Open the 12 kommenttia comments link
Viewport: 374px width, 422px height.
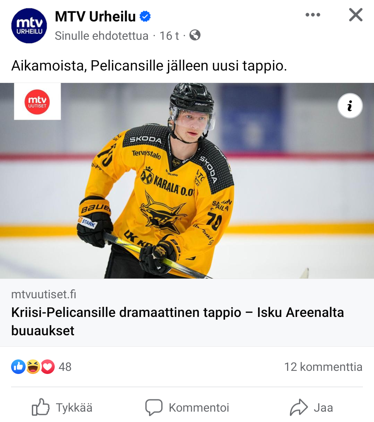coord(323,367)
